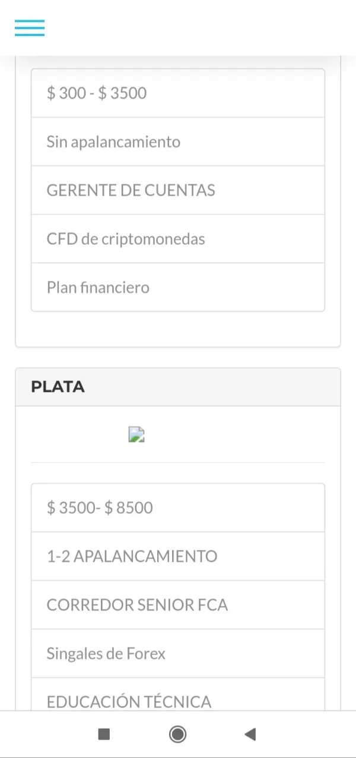Click the white top header bar
This screenshot has height=758, width=356.
pyautogui.click(x=196, y=28)
